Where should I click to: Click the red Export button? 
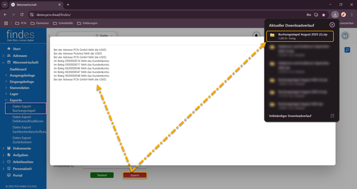(135, 175)
